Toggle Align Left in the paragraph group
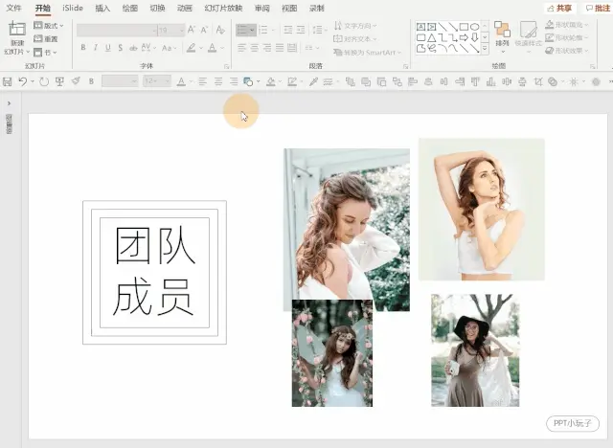This screenshot has height=448, width=613. pos(242,48)
